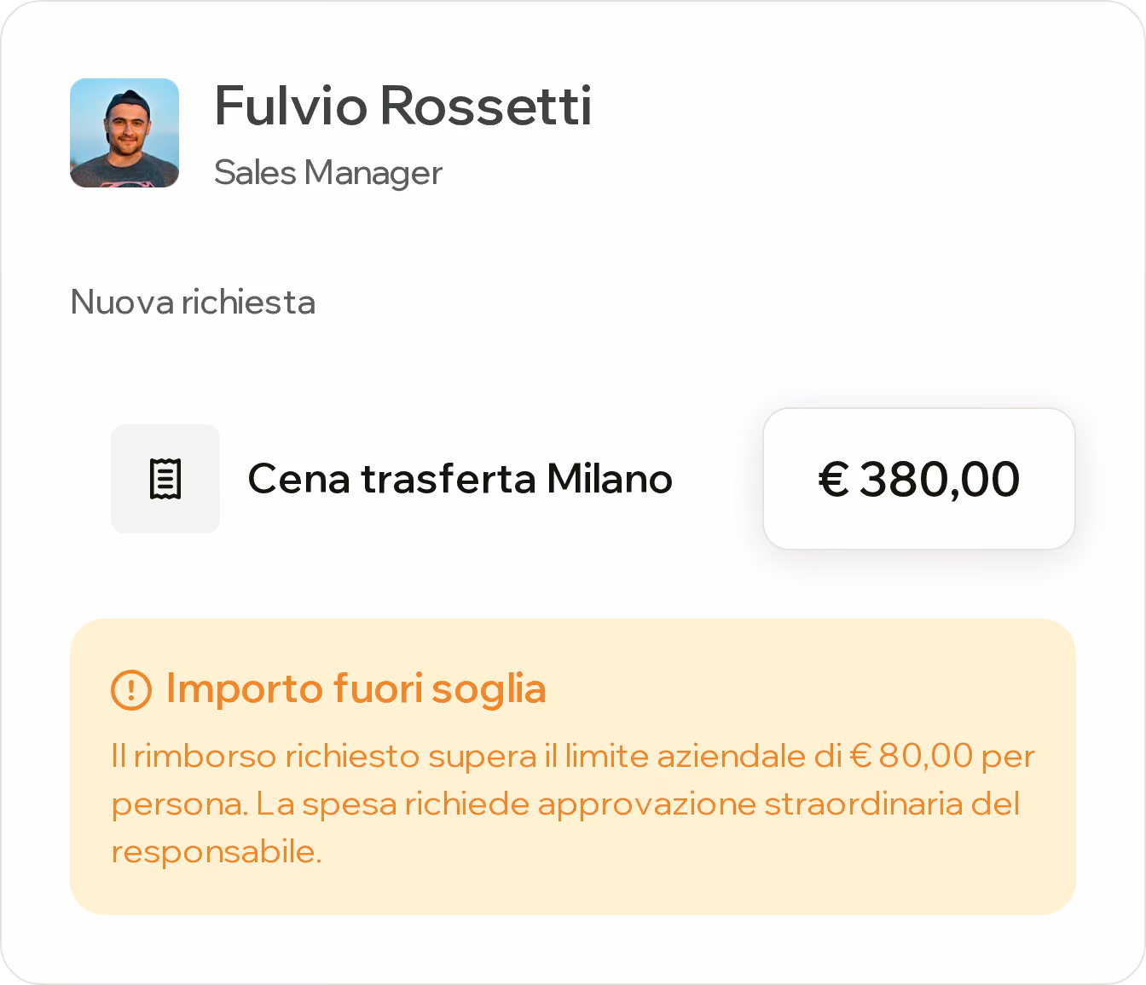
Task: Click the euro symbol in the amount box
Action: click(834, 480)
